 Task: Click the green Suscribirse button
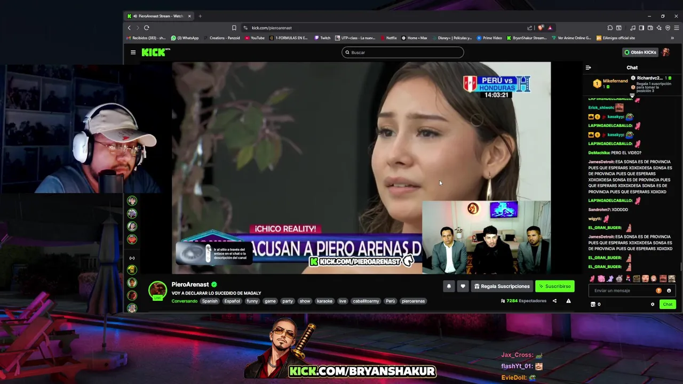click(555, 286)
